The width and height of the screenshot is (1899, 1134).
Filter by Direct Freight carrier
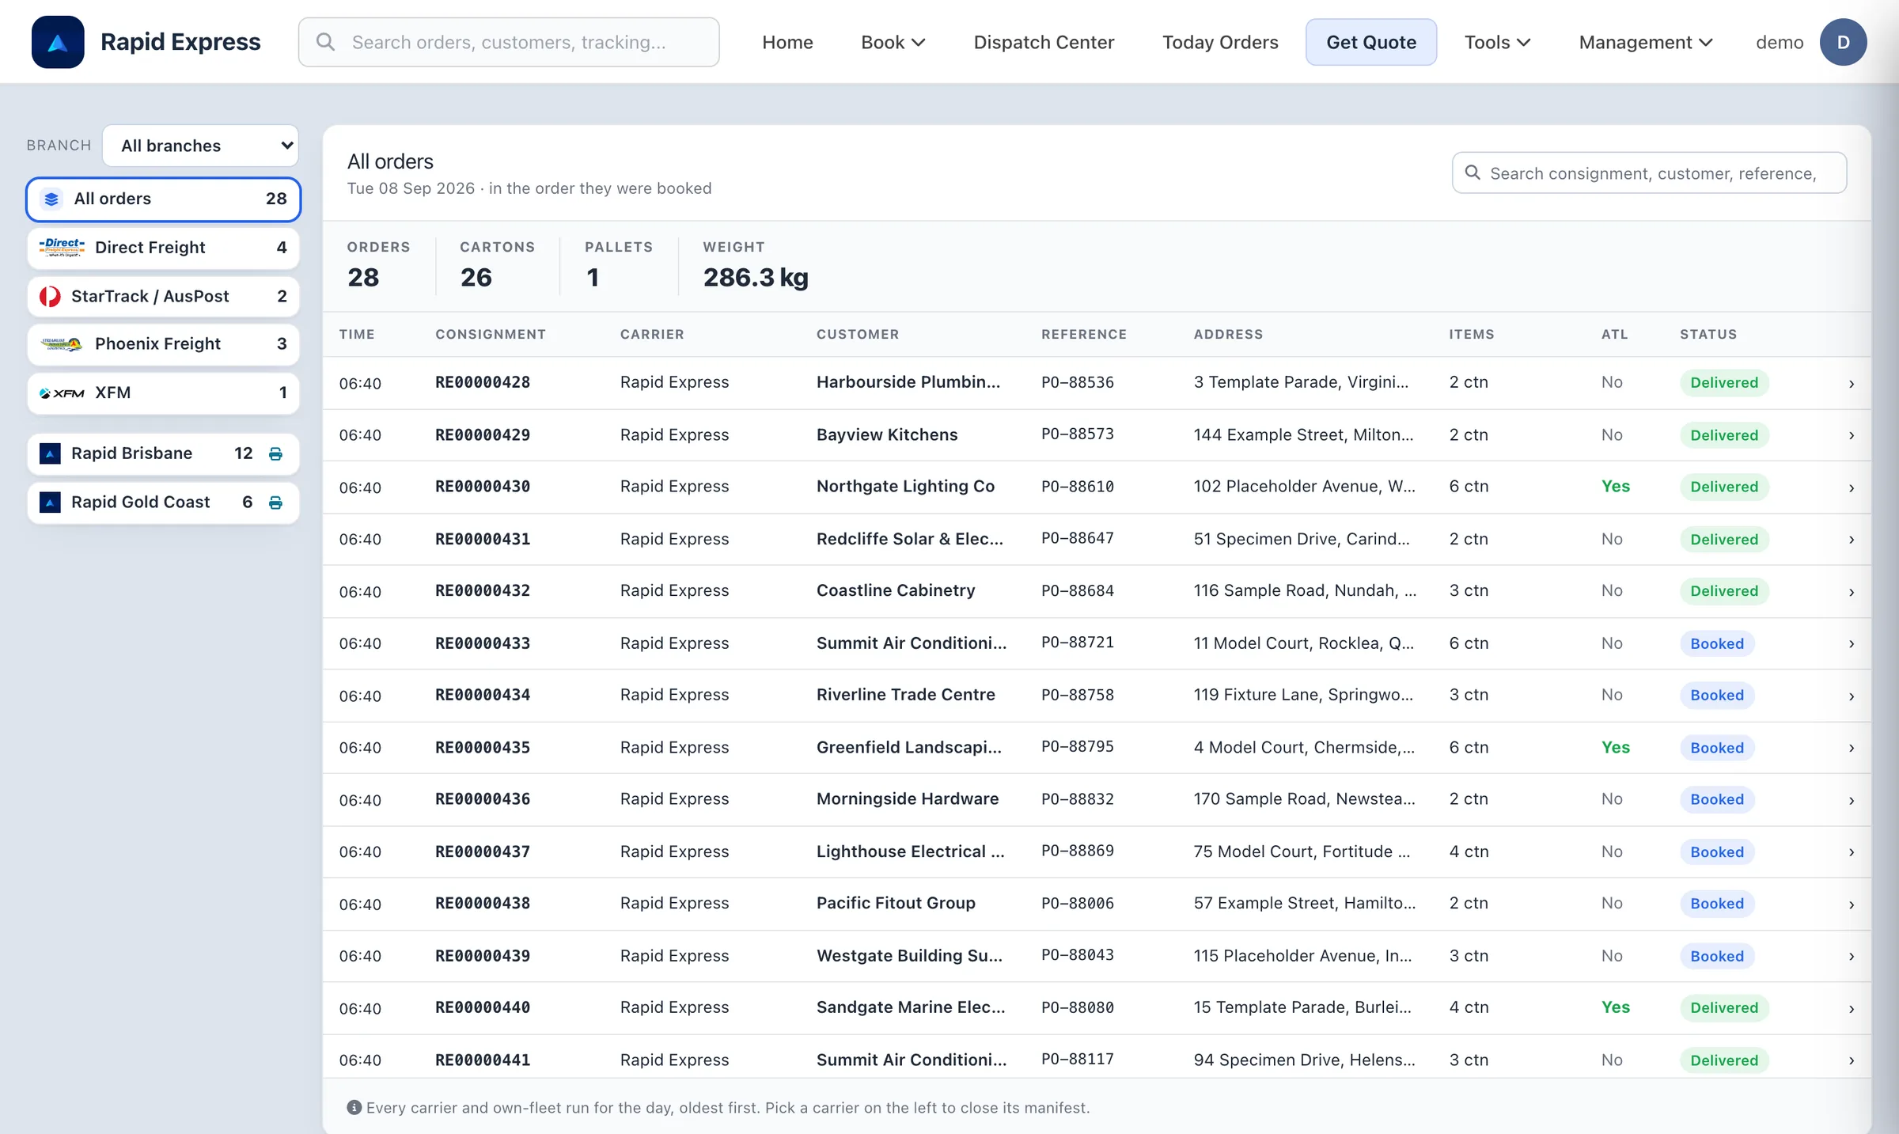pos(163,248)
